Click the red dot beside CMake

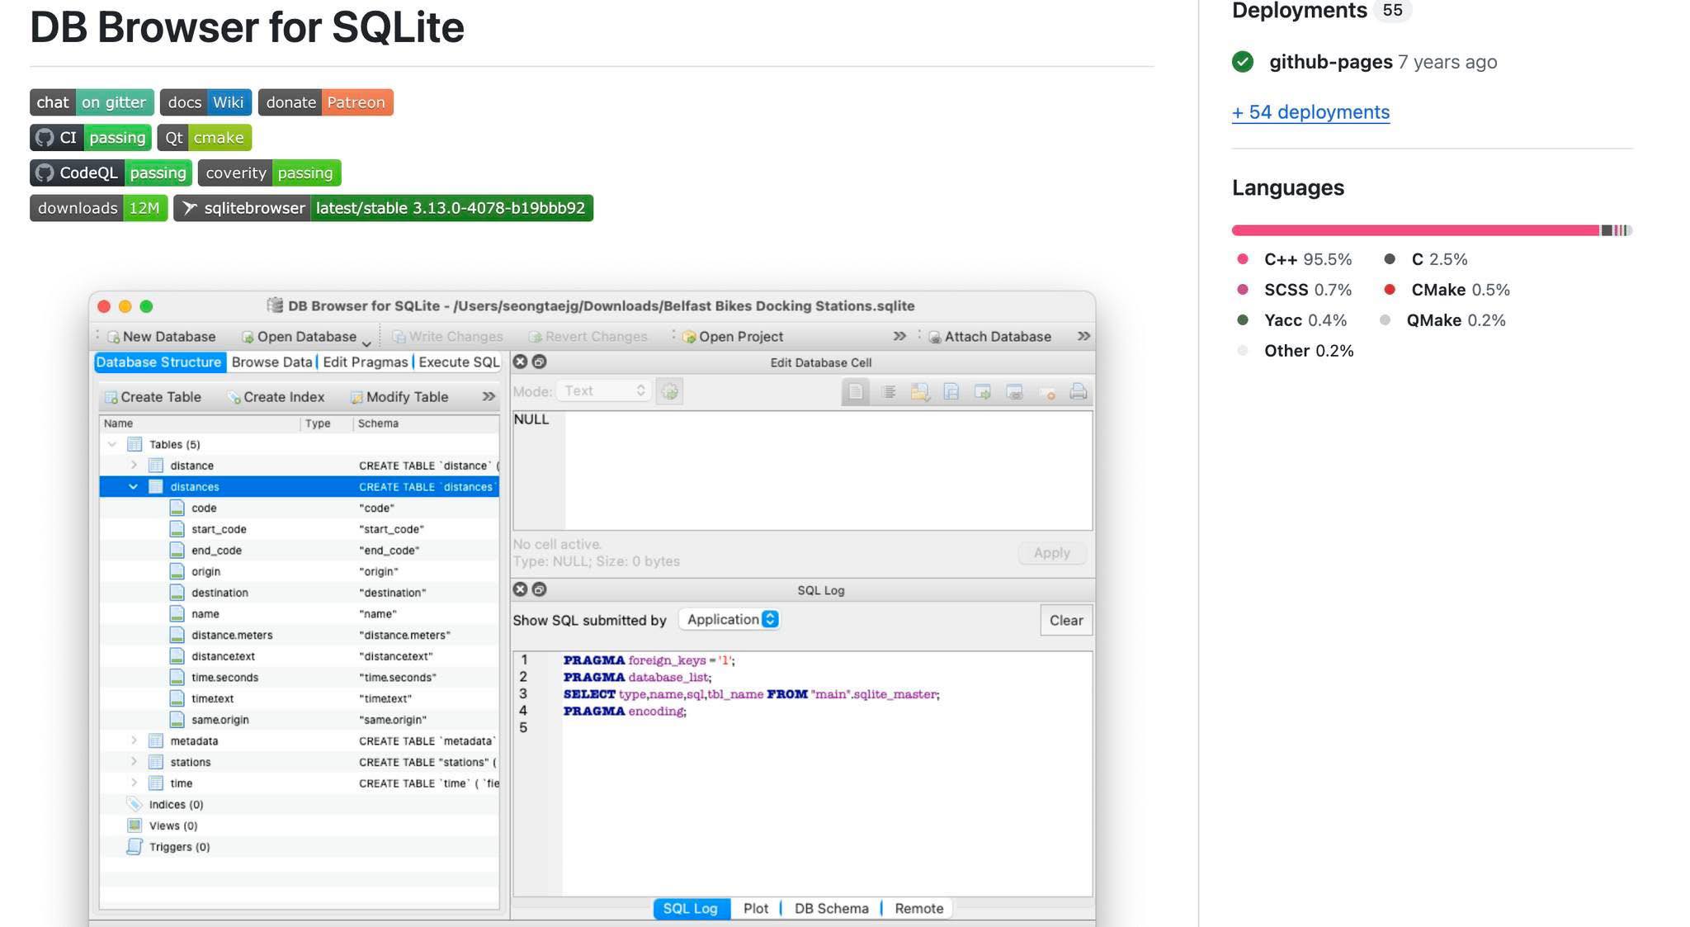coord(1390,290)
